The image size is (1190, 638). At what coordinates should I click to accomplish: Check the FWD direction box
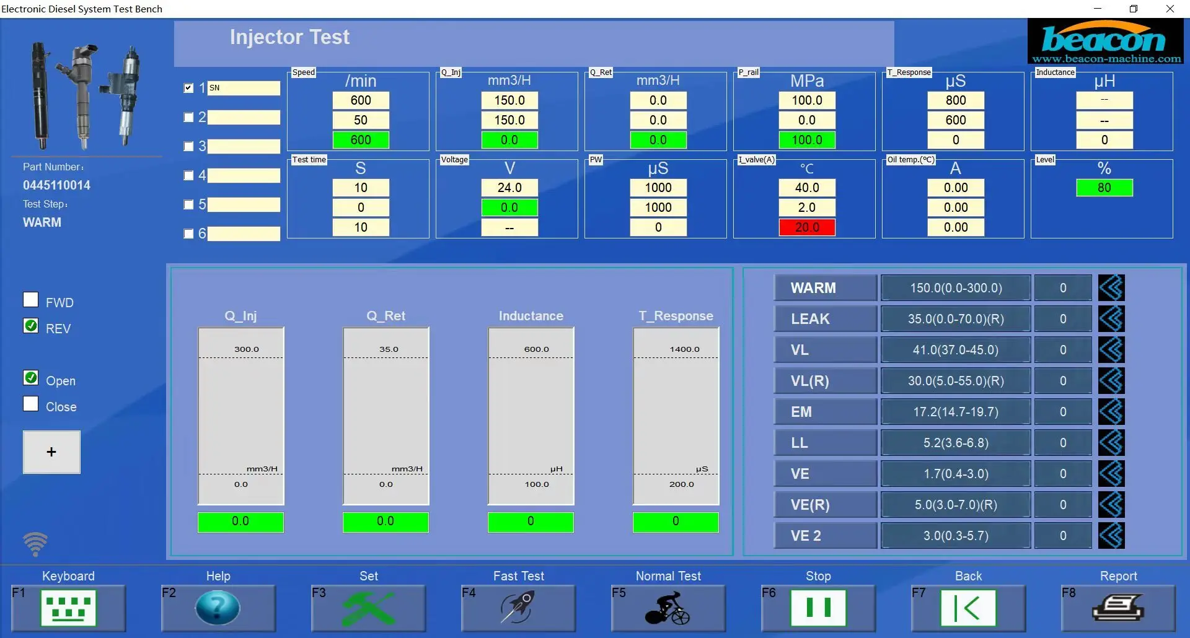coord(30,300)
